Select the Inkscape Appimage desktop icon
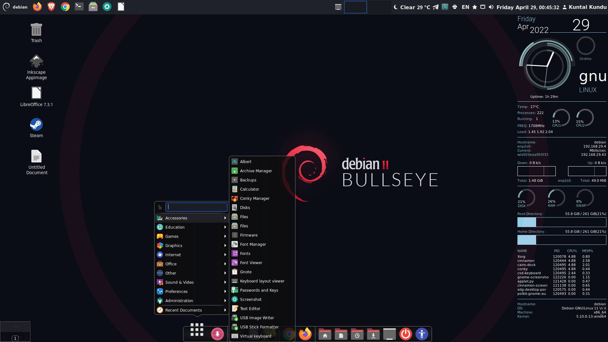Image resolution: width=608 pixels, height=342 pixels. coord(36,67)
